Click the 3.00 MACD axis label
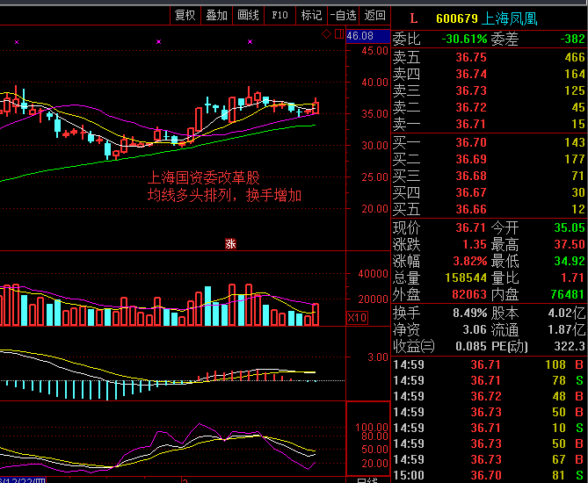This screenshot has height=483, width=588. 378,357
